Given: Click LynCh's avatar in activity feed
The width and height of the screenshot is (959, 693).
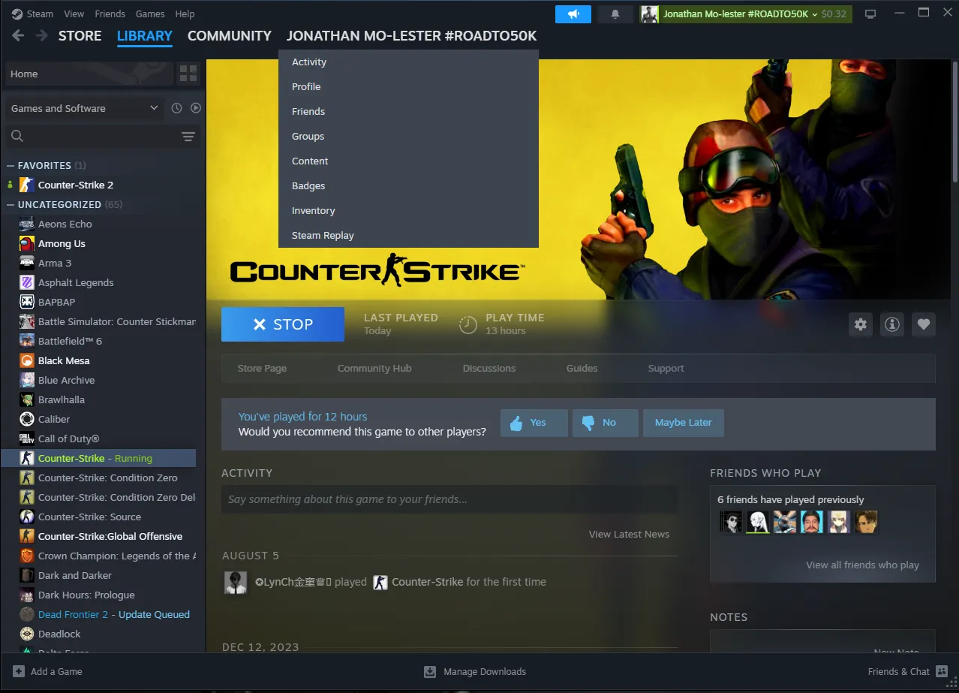Looking at the screenshot, I should 236,582.
